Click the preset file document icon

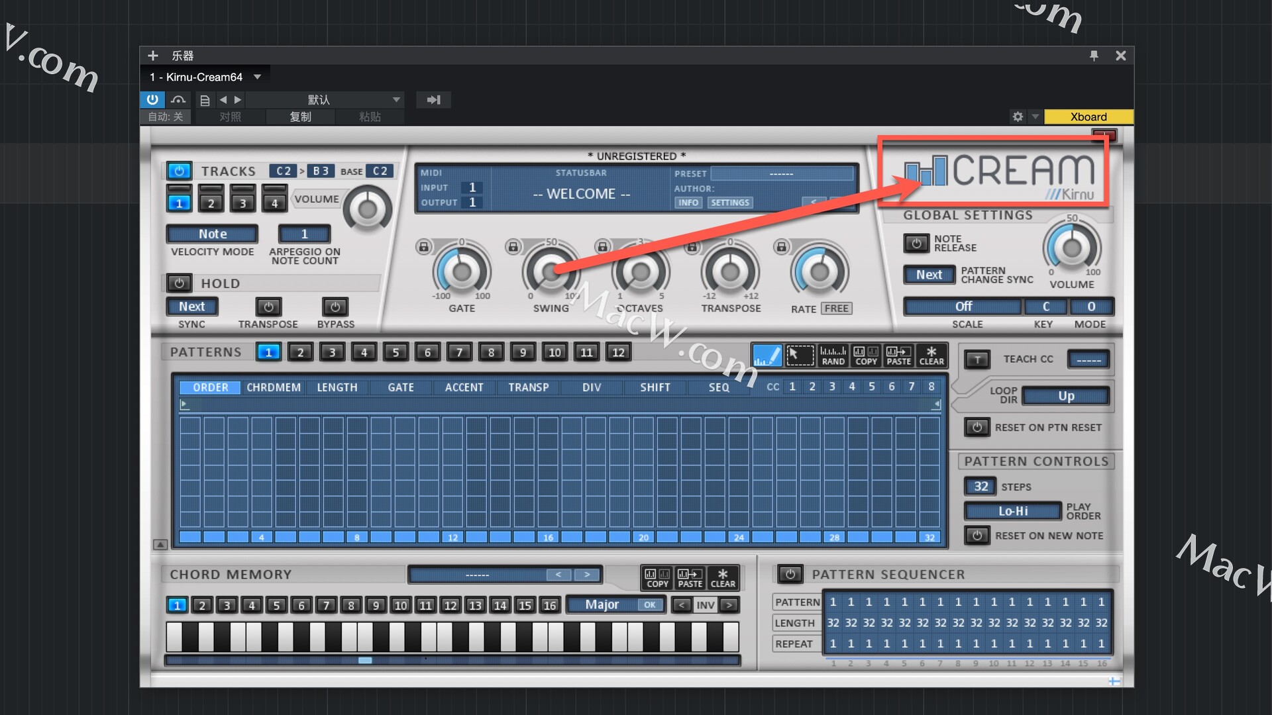[x=205, y=100]
